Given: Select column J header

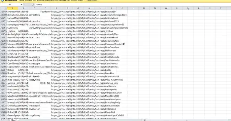Looking at the screenshot, I should [111, 8].
